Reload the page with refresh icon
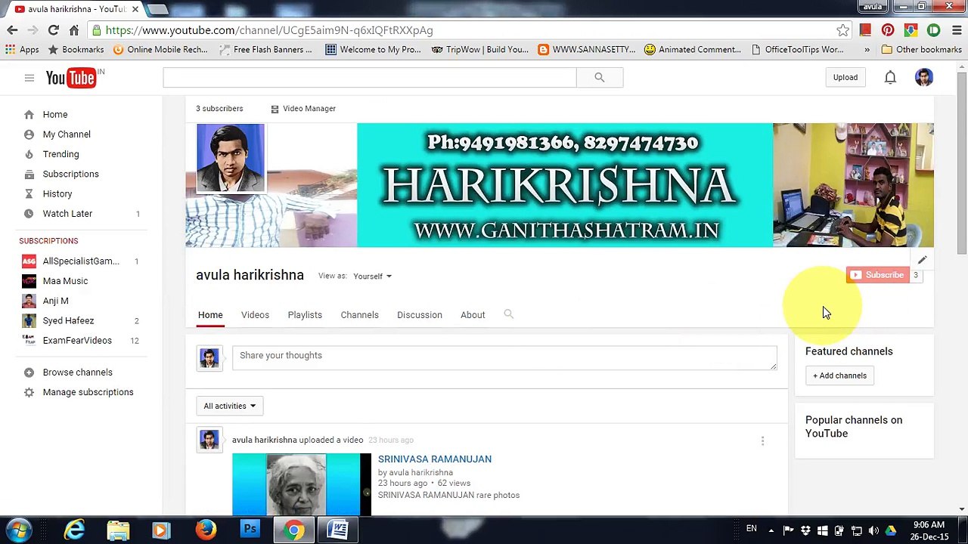This screenshot has width=968, height=544. coord(53,30)
